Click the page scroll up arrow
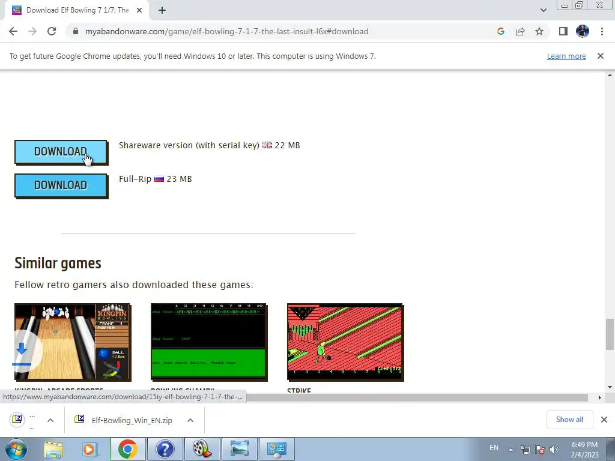615x461 pixels. pyautogui.click(x=610, y=75)
